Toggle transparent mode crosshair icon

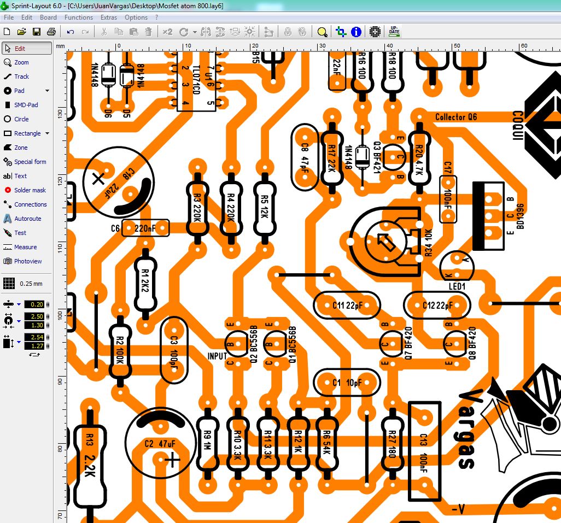341,32
